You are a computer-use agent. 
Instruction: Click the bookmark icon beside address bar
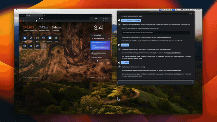click(x=36, y=18)
